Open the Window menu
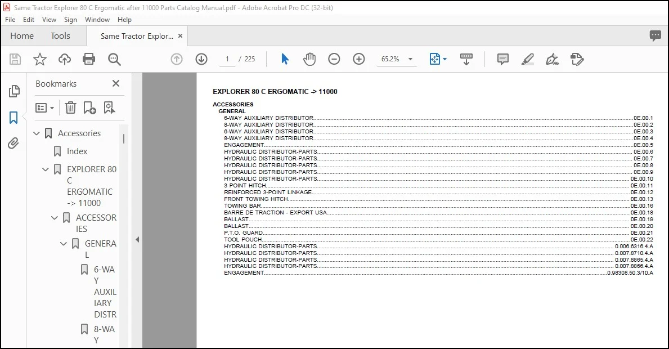The height and width of the screenshot is (349, 669). pyautogui.click(x=97, y=20)
